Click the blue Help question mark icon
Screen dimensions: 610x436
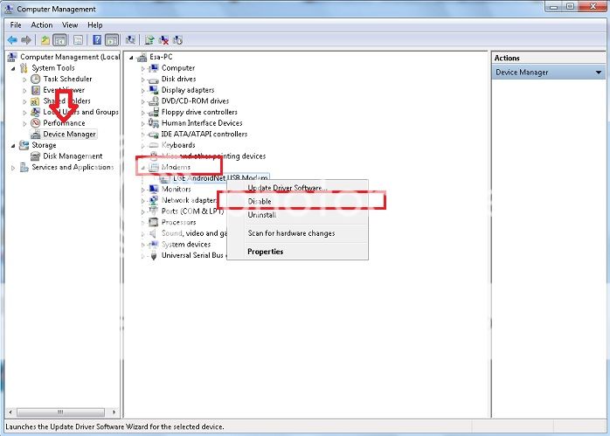coord(96,40)
